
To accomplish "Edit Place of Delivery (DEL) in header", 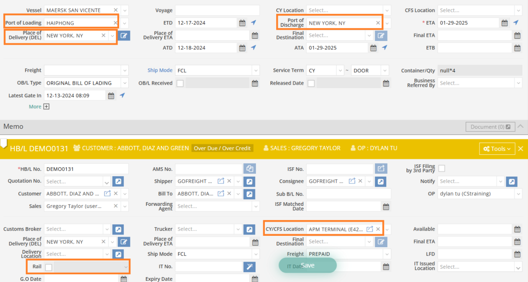I will [124, 36].
